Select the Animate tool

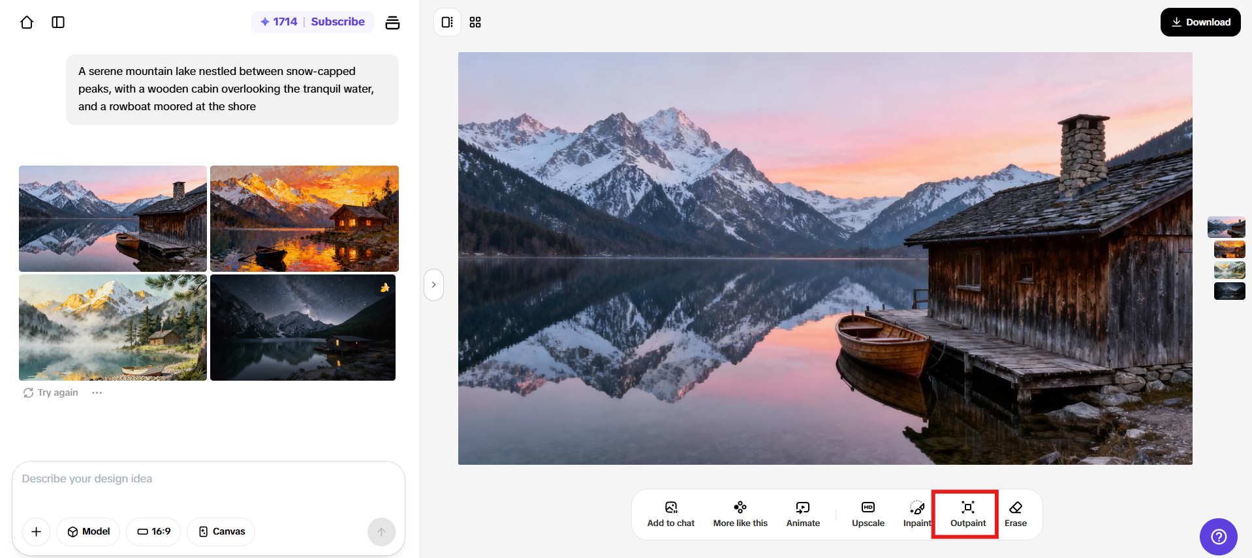pos(803,514)
